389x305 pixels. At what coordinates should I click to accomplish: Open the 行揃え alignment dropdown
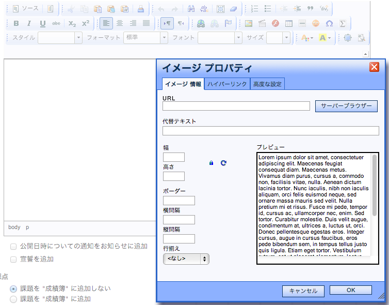186,259
